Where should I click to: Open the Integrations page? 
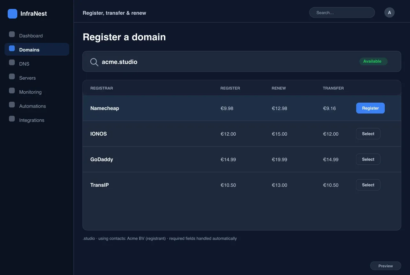coord(37,120)
